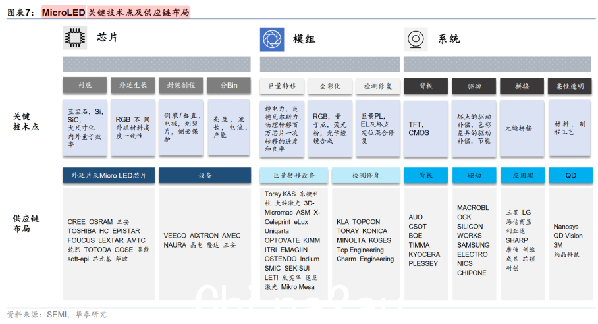Click the 系统 section heading

[x=449, y=40]
